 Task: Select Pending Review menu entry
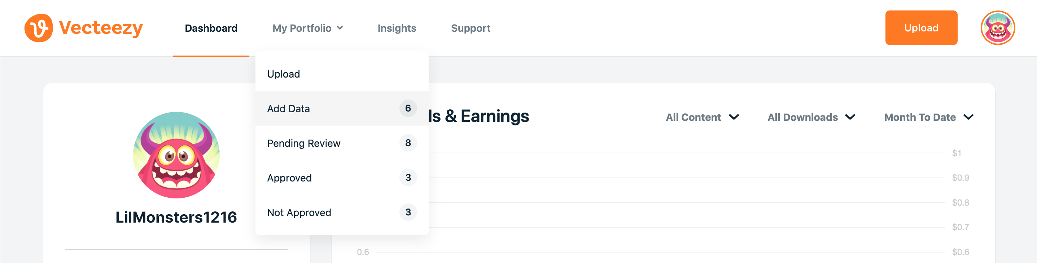(x=342, y=143)
